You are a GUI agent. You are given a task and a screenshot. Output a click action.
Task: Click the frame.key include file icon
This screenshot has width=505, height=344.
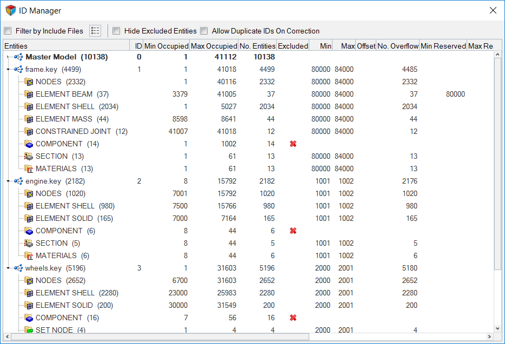[x=18, y=69]
